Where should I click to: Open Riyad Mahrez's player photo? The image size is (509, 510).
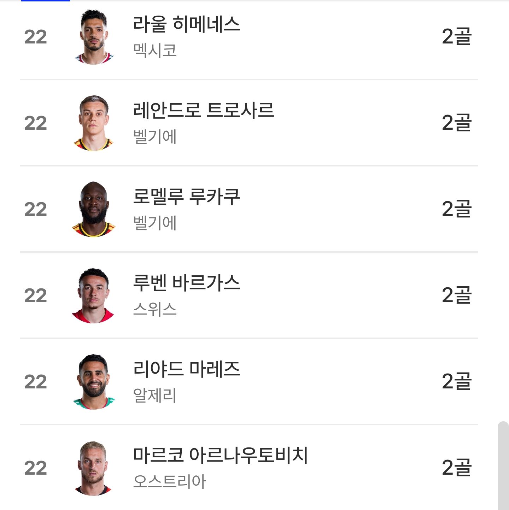click(94, 382)
